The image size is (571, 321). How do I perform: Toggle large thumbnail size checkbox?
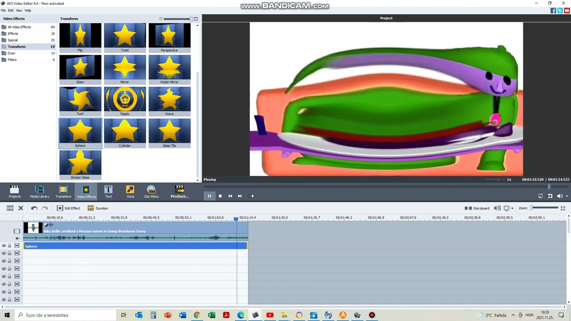click(x=195, y=19)
